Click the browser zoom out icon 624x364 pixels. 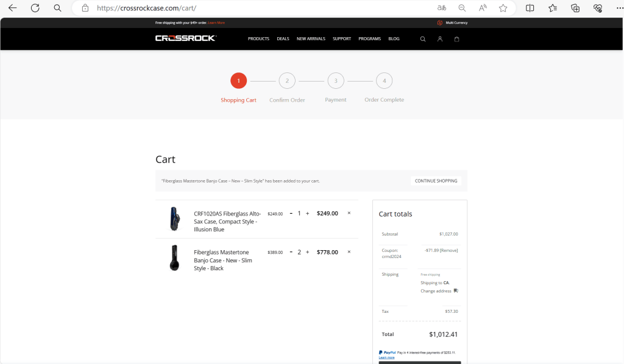[462, 8]
